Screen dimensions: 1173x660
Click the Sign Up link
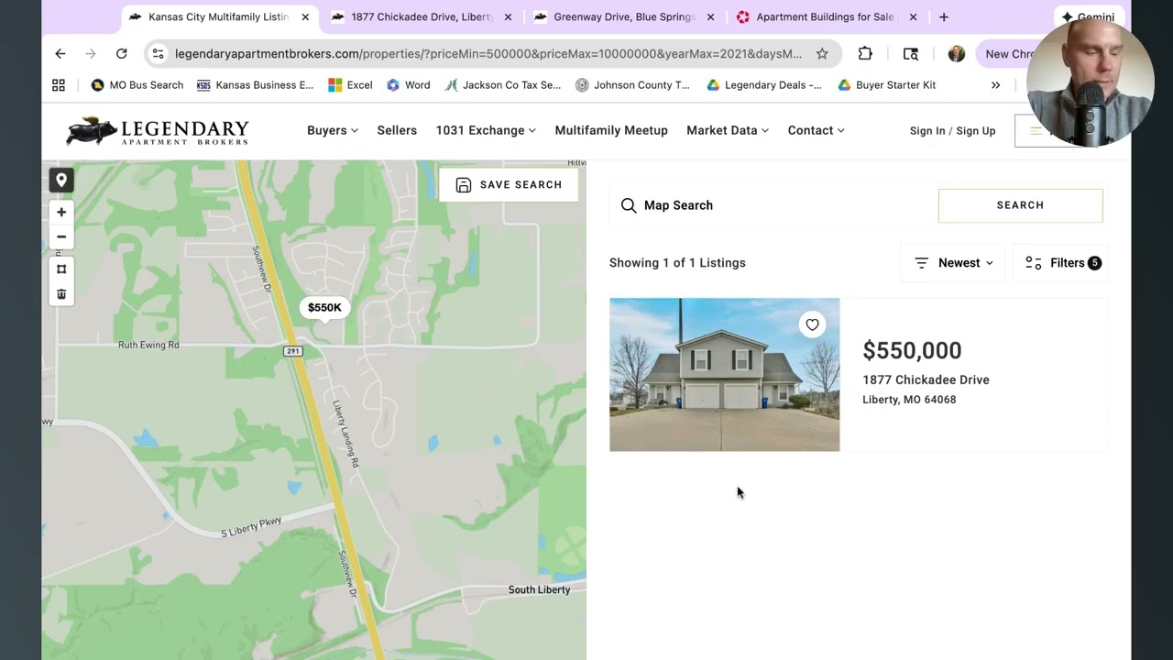click(x=976, y=131)
